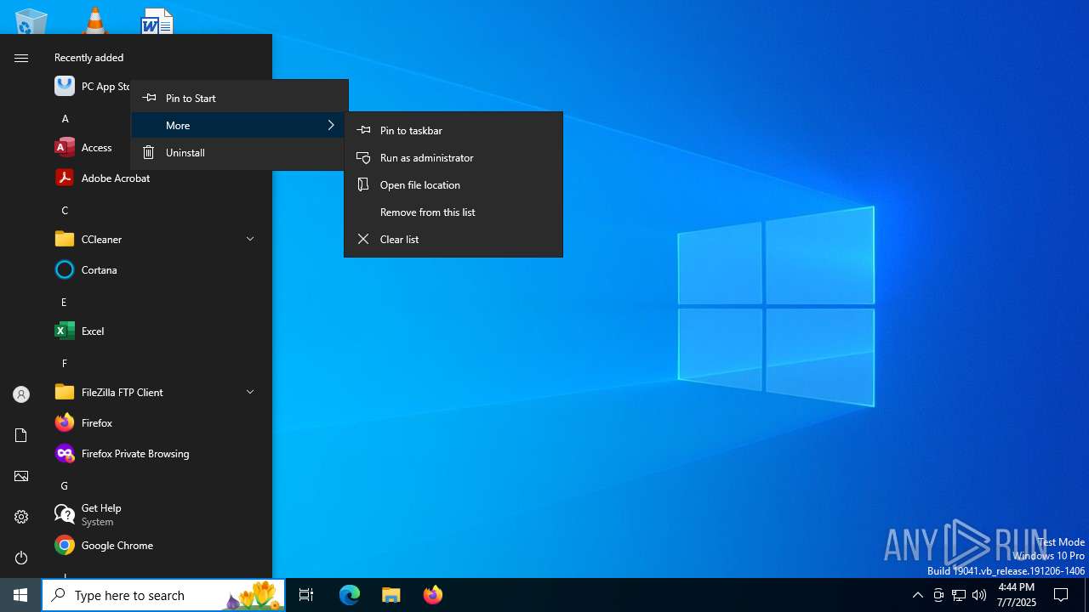
Task: Choose Uninstall from context menu
Action: (240, 152)
